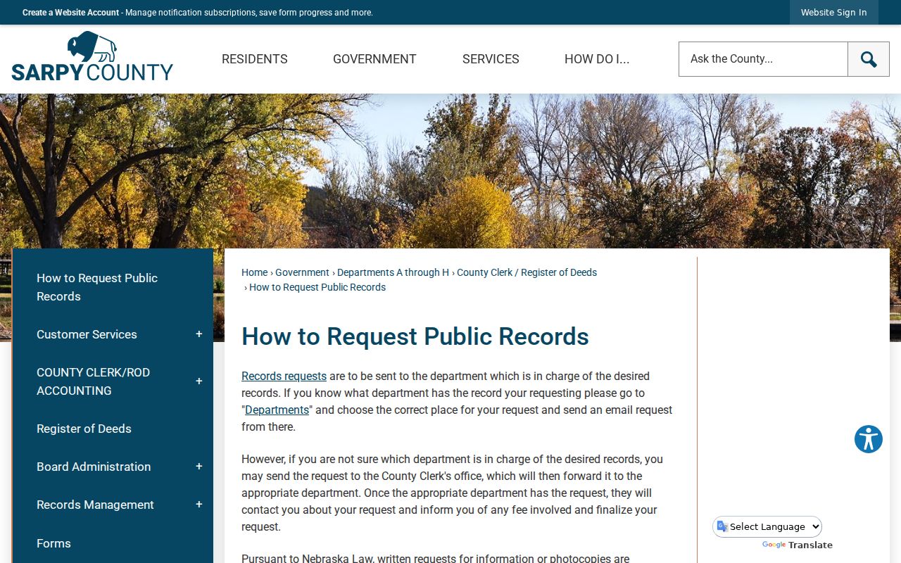901x563 pixels.
Task: Select How to Request Public Records in sidebar
Action: (x=97, y=287)
